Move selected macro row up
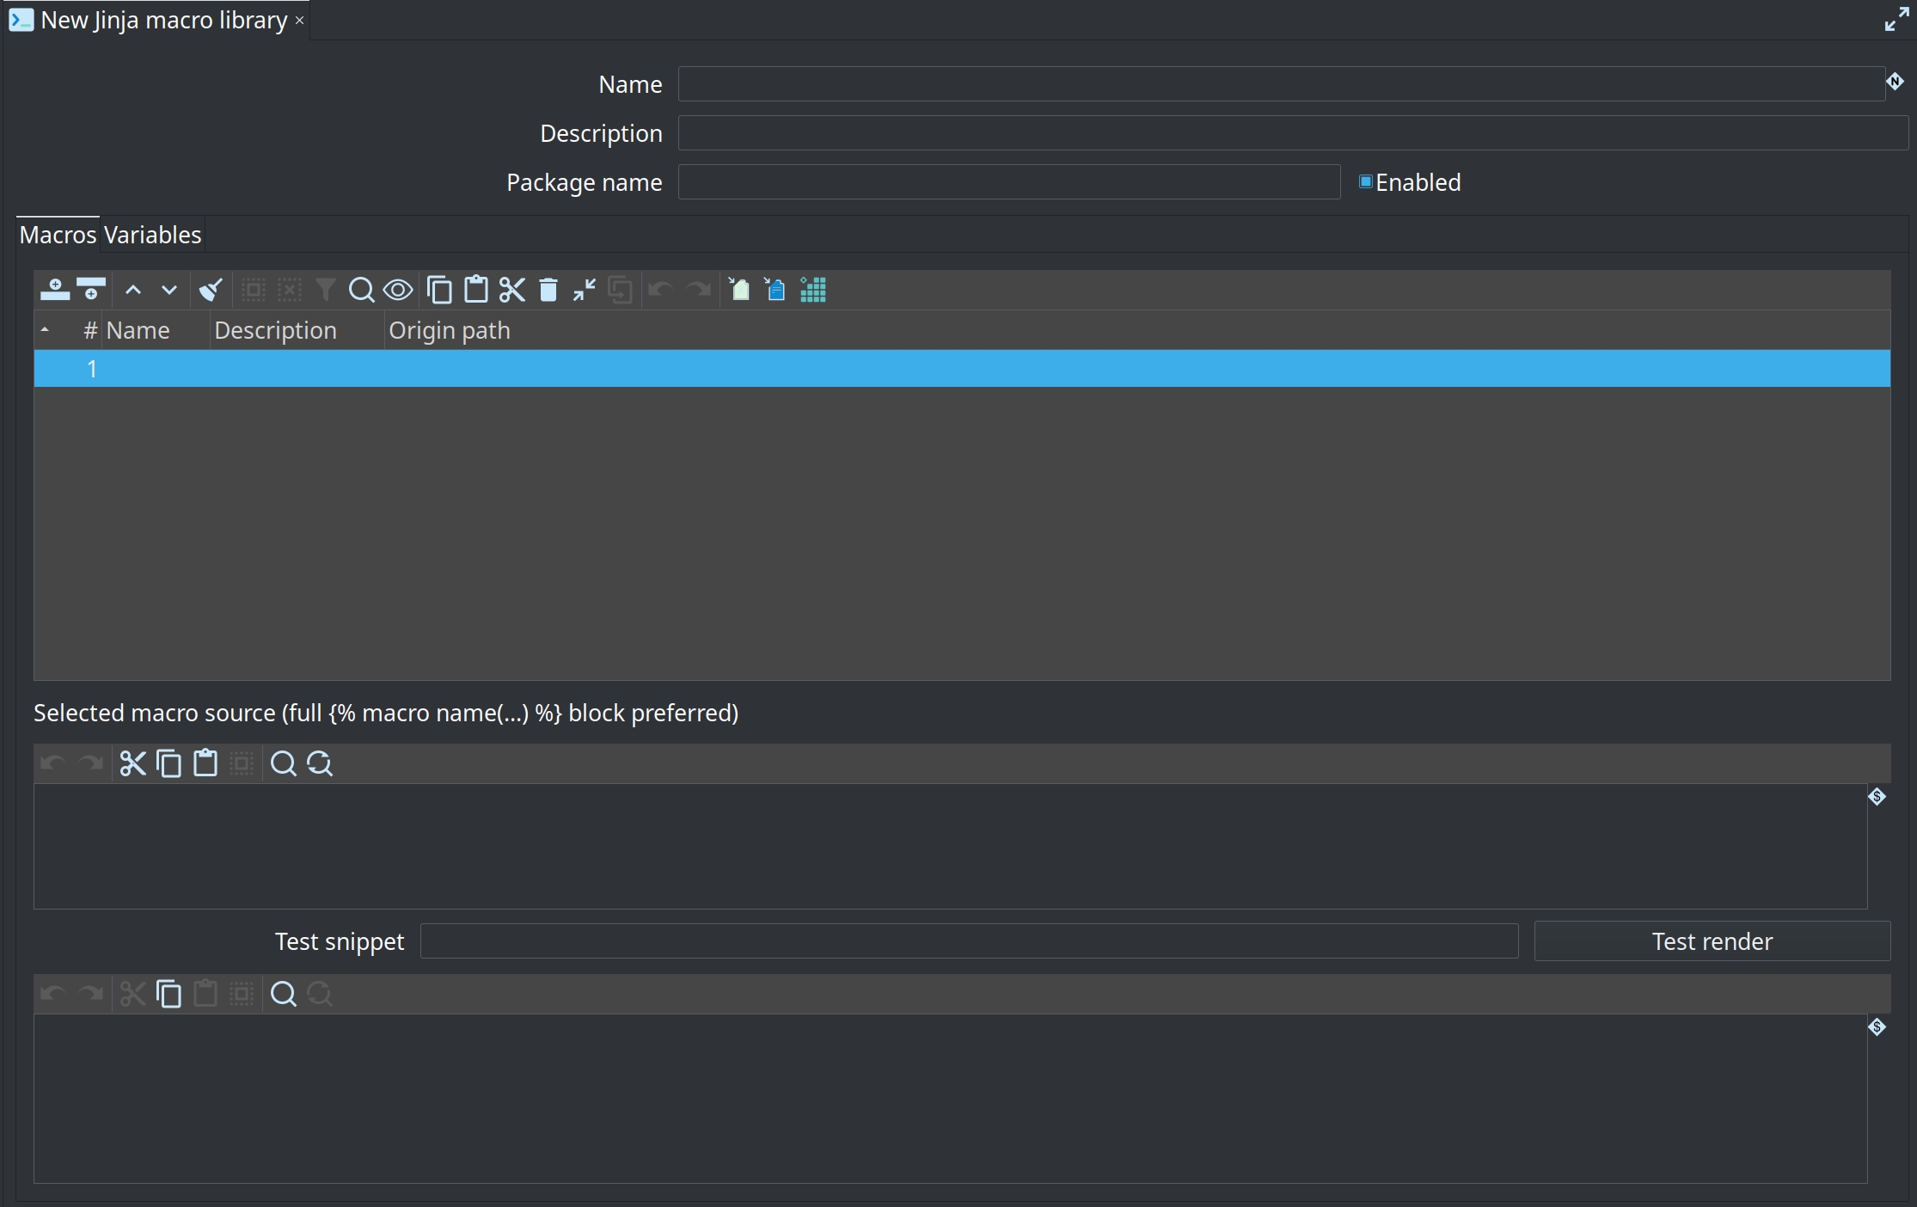 pyautogui.click(x=133, y=290)
